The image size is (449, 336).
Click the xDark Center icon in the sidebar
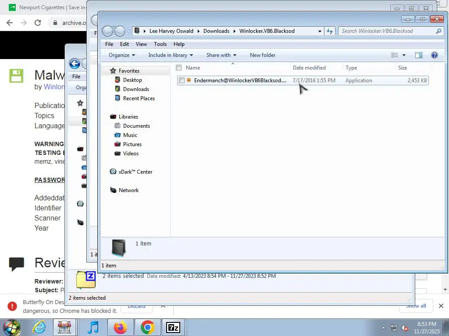(113, 171)
